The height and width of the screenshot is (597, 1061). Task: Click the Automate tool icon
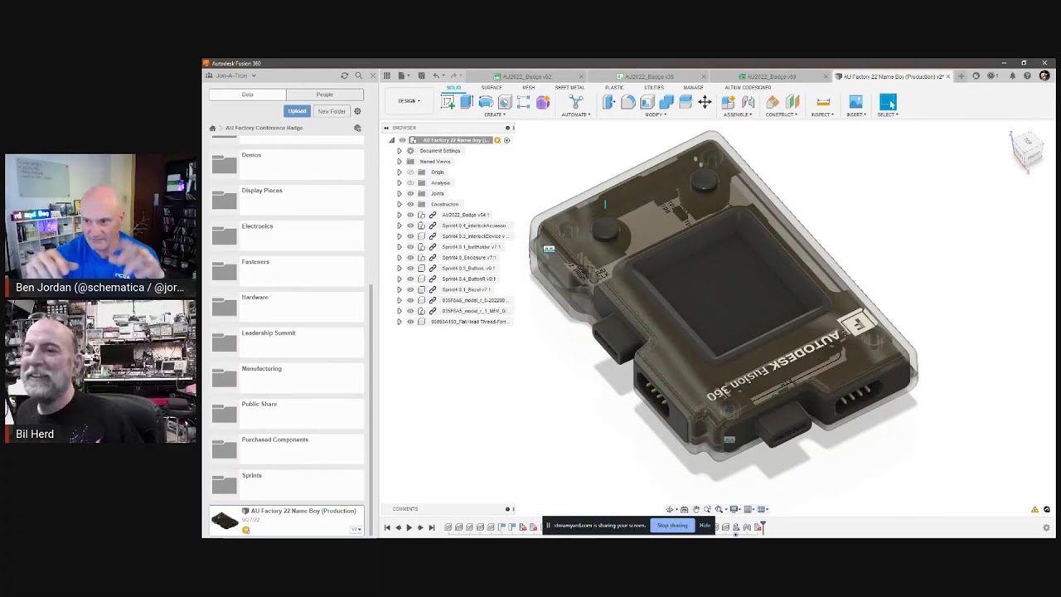pyautogui.click(x=576, y=102)
